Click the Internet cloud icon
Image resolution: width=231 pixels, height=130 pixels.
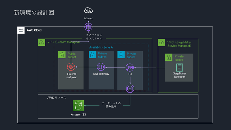click(x=88, y=10)
